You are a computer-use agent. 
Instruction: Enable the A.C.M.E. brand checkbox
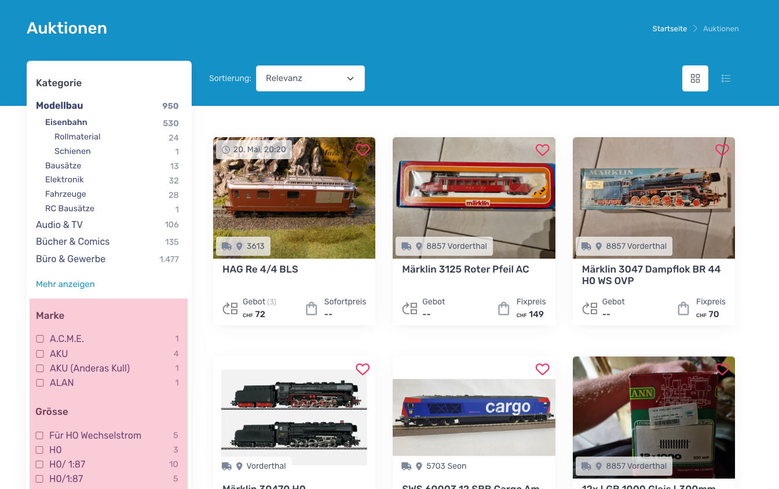[x=40, y=339]
